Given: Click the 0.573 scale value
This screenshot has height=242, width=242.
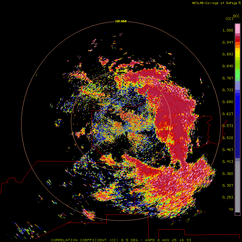Looking at the screenshot, I should coord(228,126).
